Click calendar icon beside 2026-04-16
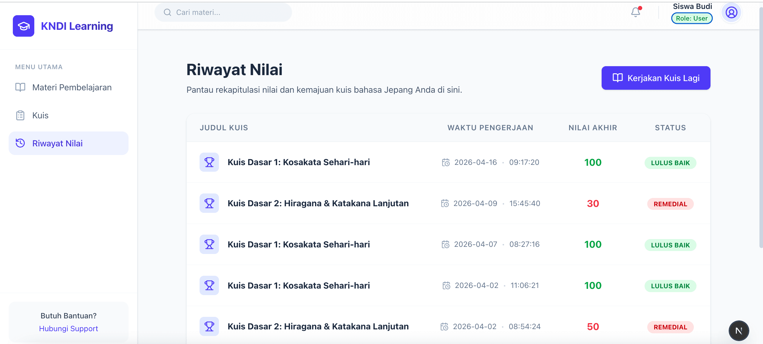Screen dimensions: 763x344 [446, 162]
